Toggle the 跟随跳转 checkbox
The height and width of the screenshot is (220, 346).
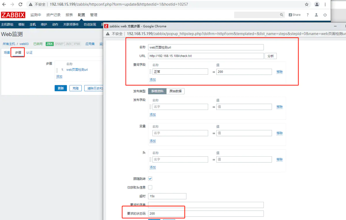tap(150, 179)
